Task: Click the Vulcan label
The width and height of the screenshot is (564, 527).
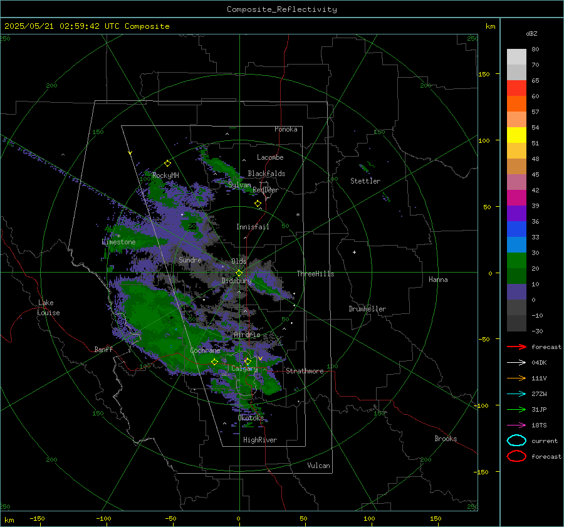Action: 319,466
